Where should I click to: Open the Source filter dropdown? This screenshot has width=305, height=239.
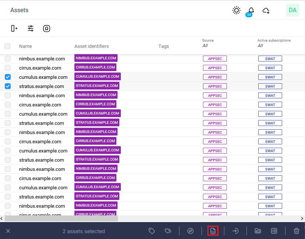(x=205, y=46)
